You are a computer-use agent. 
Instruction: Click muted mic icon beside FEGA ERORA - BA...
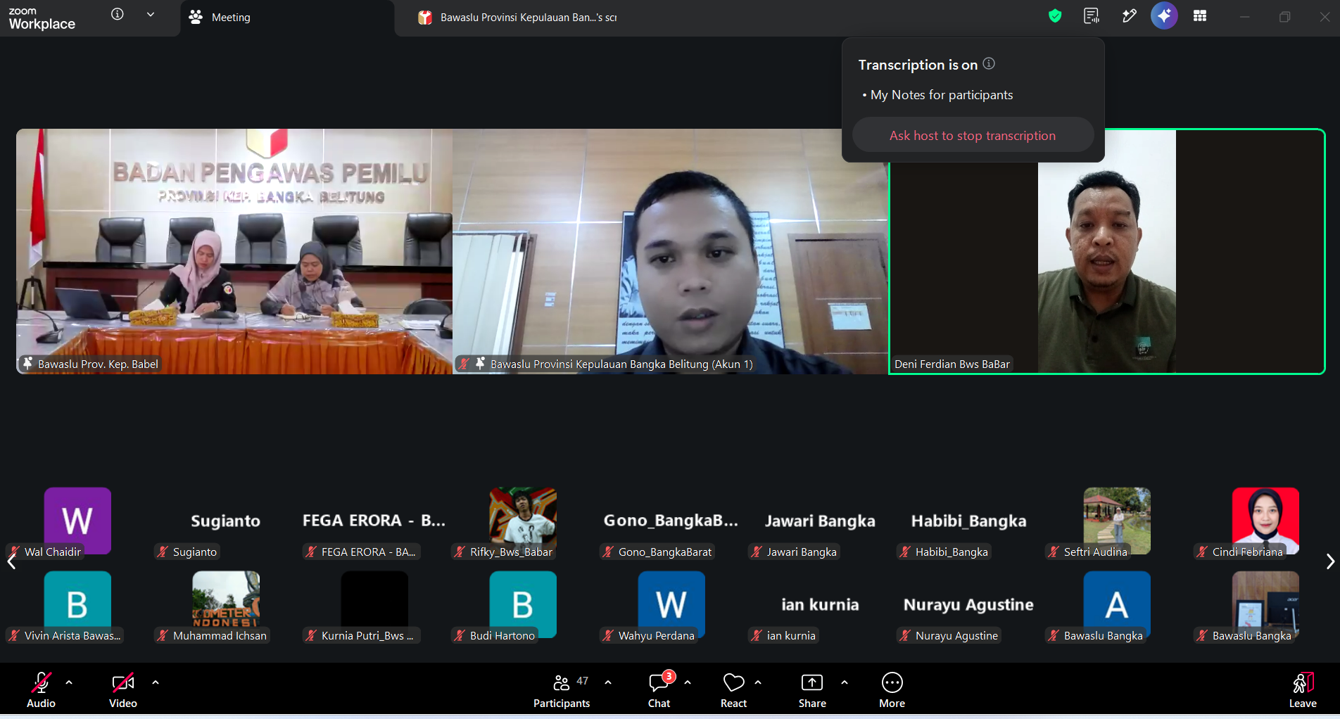[311, 552]
